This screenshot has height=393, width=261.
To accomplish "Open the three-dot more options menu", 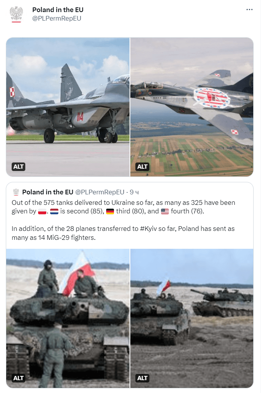I will (249, 10).
